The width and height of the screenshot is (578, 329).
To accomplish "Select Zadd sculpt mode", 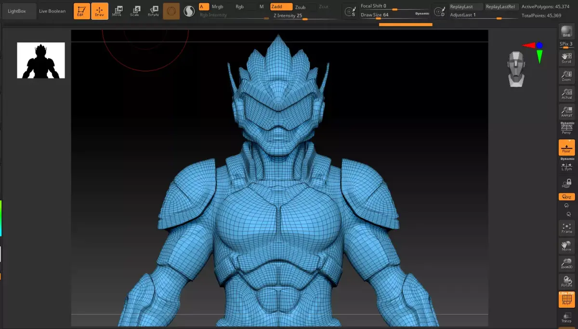I will pyautogui.click(x=281, y=7).
